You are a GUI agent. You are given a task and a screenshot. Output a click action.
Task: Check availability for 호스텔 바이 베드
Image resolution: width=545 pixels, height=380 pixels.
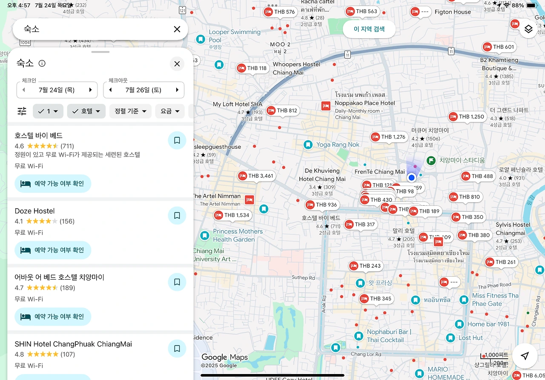pyautogui.click(x=53, y=184)
